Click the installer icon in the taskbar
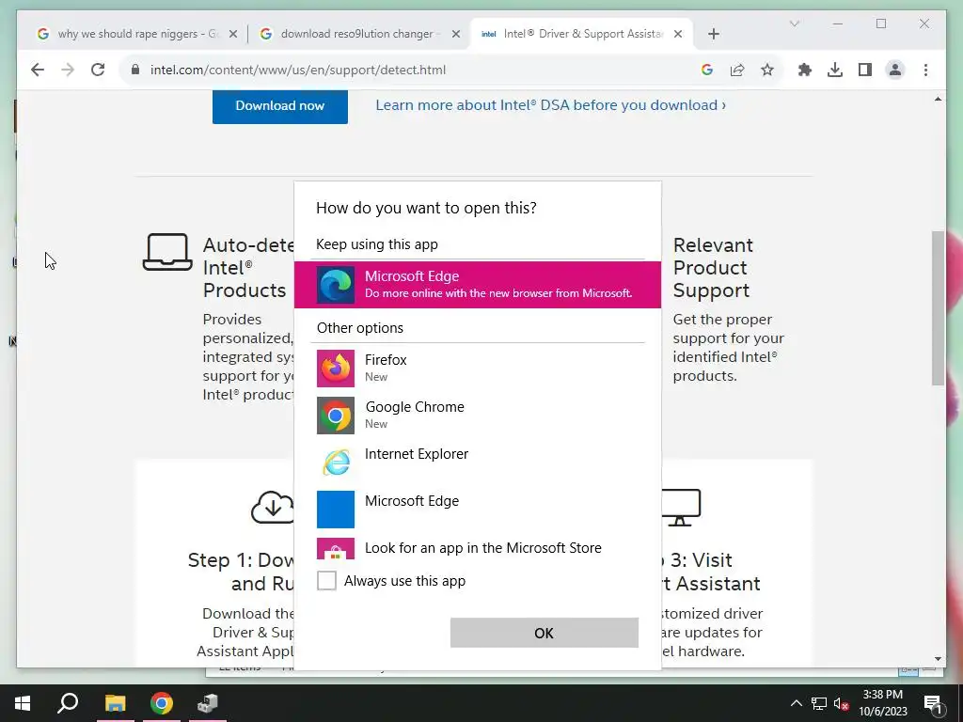Image resolution: width=963 pixels, height=722 pixels. pos(208,703)
